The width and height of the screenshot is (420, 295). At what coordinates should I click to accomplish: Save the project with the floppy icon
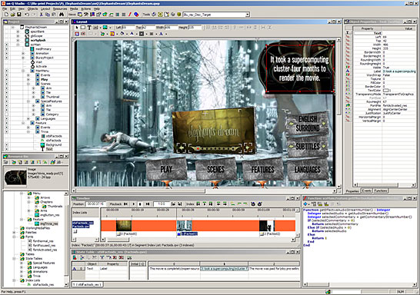click(x=19, y=15)
